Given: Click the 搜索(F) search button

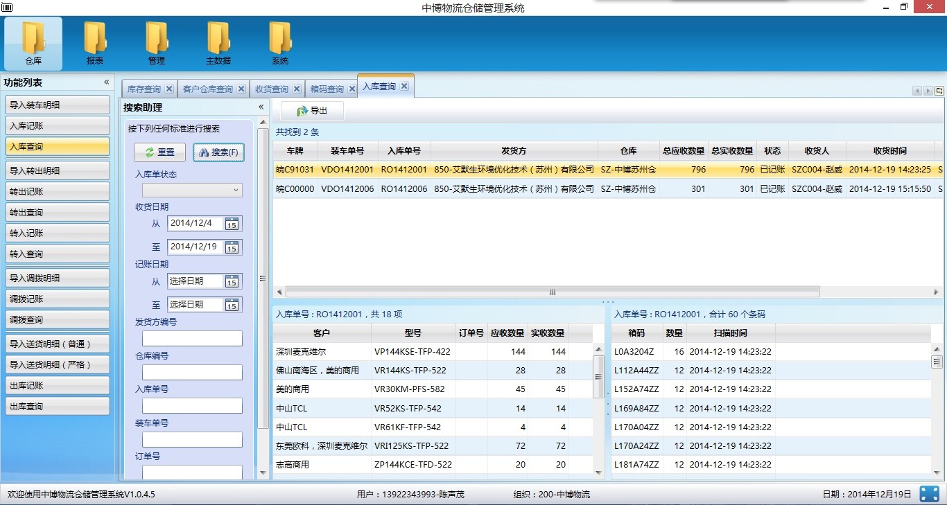Looking at the screenshot, I should point(218,152).
